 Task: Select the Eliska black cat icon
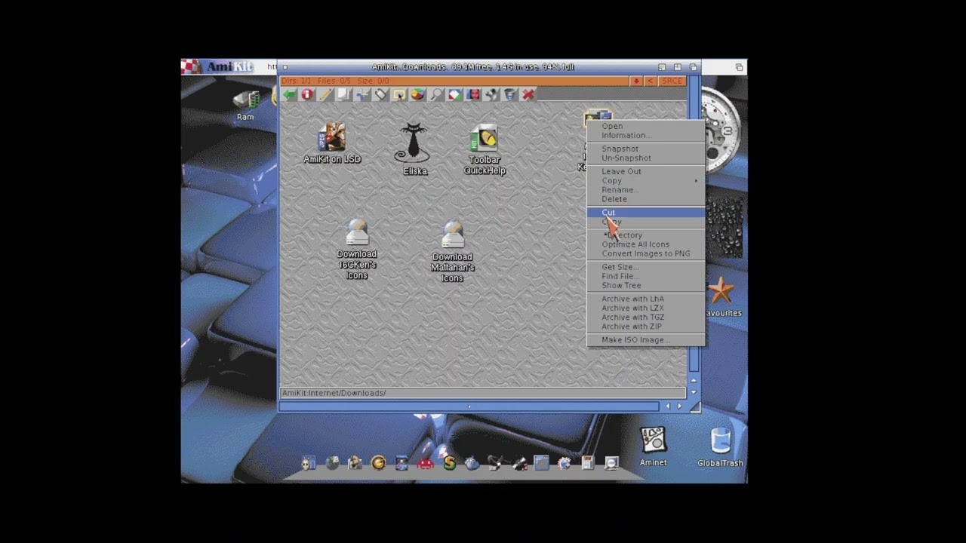coord(414,149)
